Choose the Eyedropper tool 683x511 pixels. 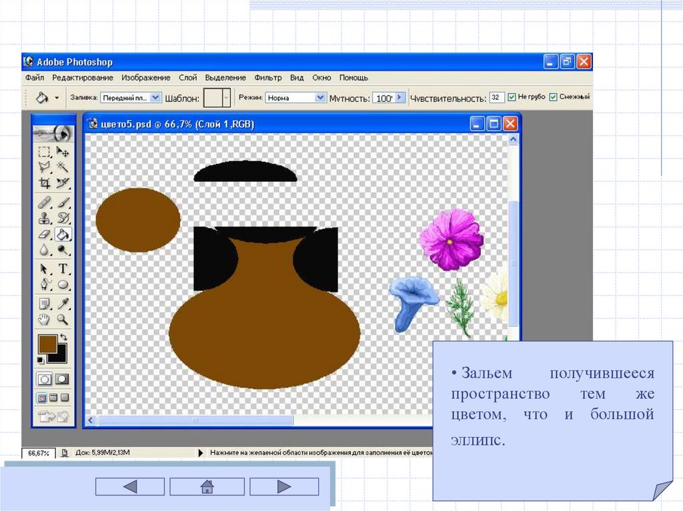(63, 304)
